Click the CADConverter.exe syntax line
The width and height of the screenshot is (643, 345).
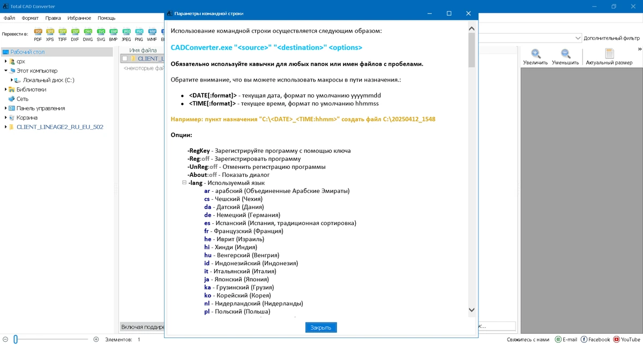266,47
